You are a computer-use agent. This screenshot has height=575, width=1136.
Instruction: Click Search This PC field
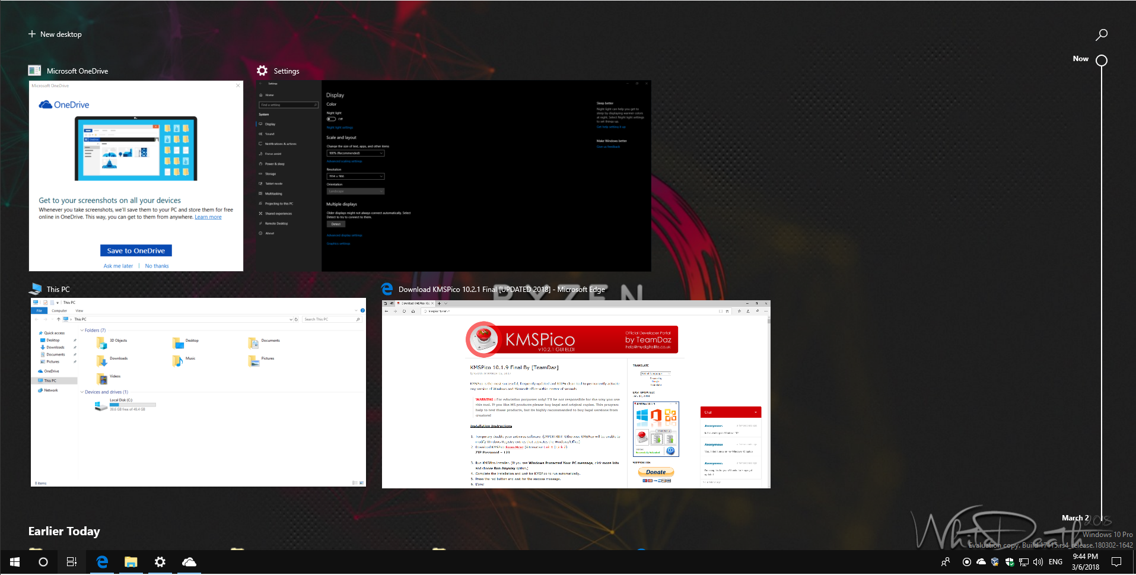coord(332,319)
